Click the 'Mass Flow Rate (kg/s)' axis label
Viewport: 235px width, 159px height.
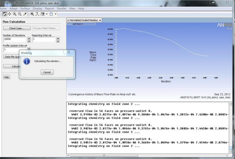93,56
